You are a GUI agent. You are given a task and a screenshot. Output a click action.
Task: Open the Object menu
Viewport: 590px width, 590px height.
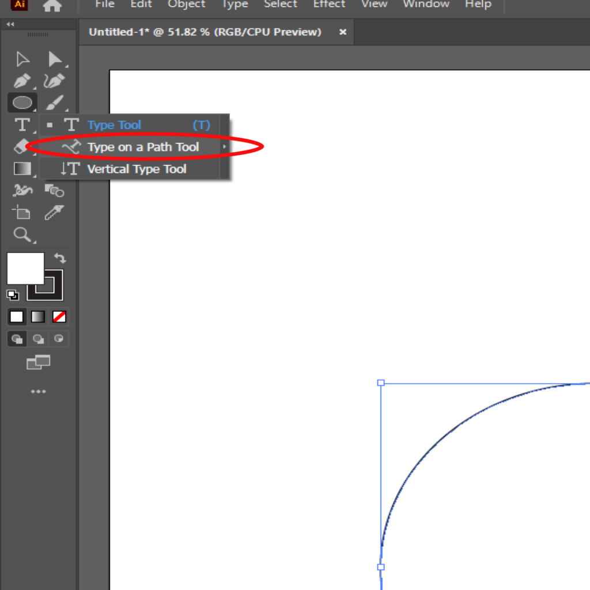click(186, 4)
